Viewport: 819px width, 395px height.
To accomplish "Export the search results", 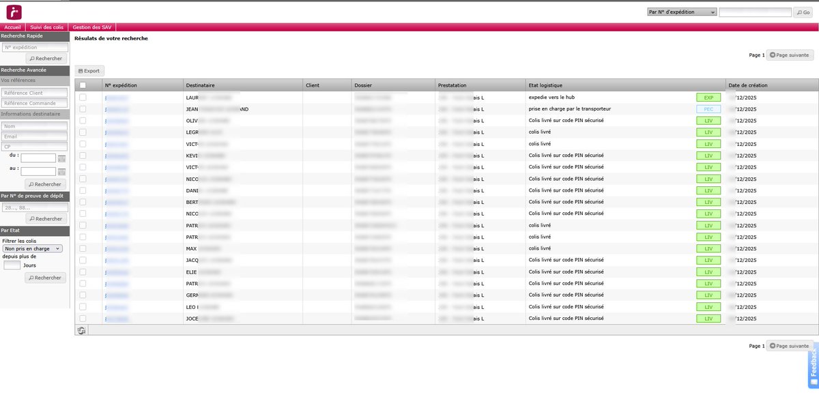I will coord(89,70).
